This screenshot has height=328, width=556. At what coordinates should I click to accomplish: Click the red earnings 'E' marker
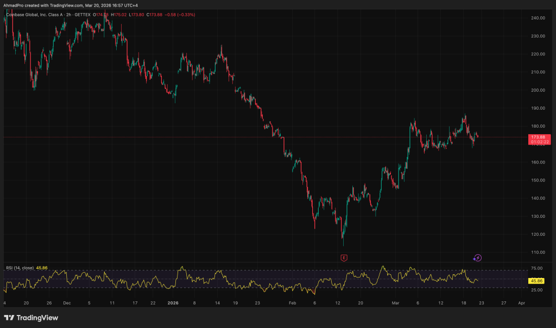coord(343,257)
